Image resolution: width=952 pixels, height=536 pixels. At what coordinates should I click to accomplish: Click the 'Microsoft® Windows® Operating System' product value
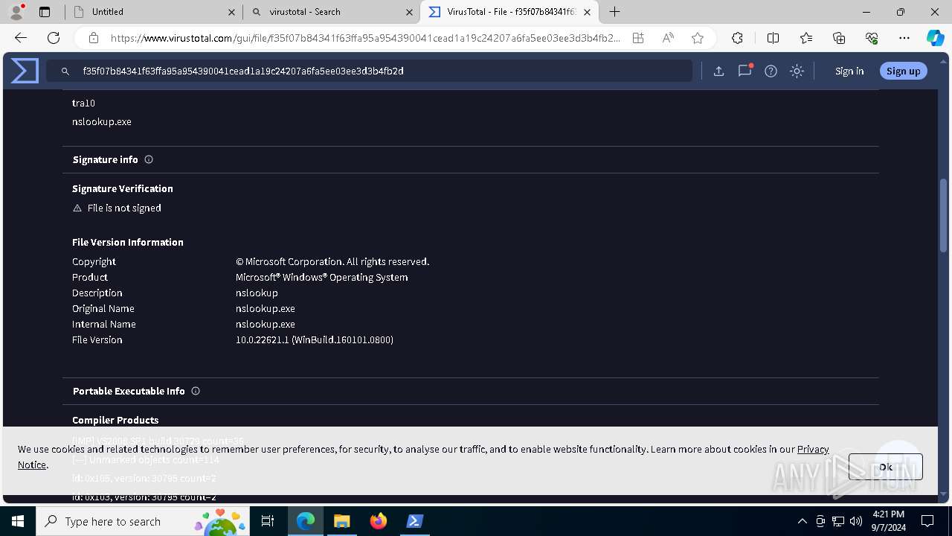(x=322, y=277)
